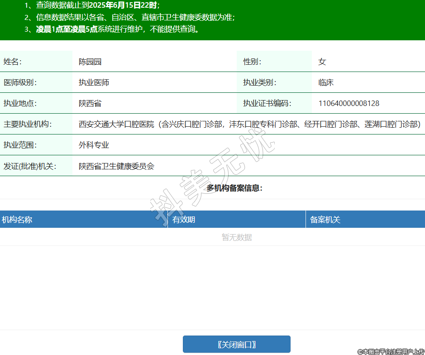This screenshot has height=355, width=425.
Task: Select the 机构名称 column header
Action: tap(17, 220)
